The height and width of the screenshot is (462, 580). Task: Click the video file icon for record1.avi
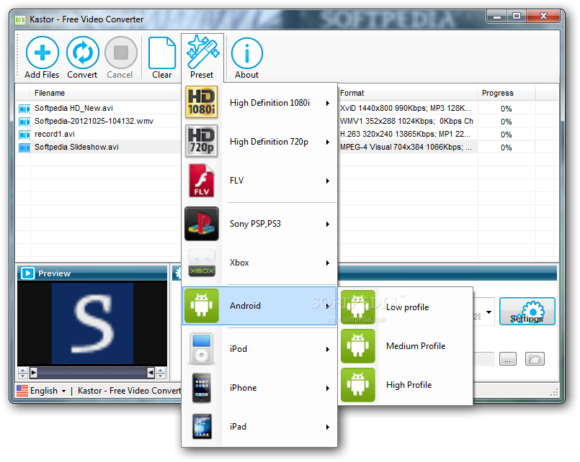pyautogui.click(x=24, y=135)
